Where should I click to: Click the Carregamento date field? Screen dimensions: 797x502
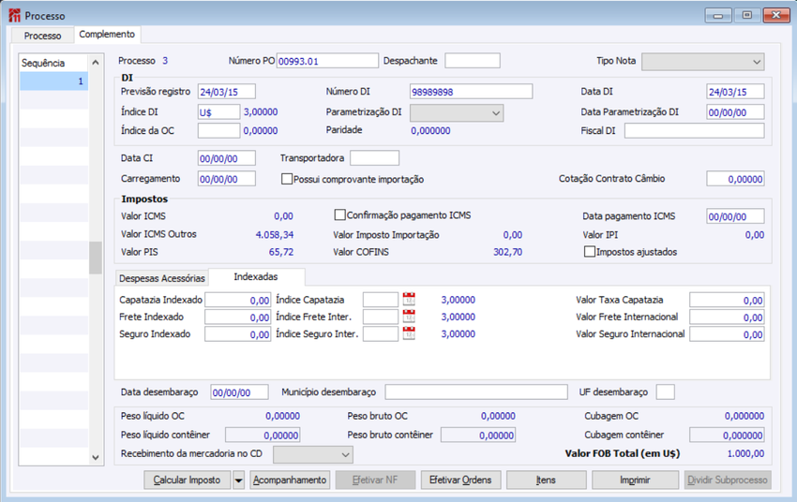point(226,179)
